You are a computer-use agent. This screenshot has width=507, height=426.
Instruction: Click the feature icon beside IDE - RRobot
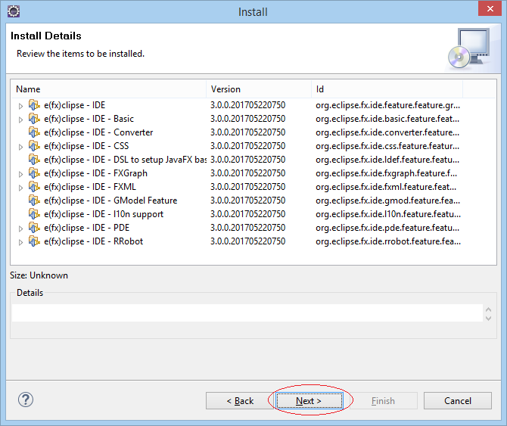(34, 241)
